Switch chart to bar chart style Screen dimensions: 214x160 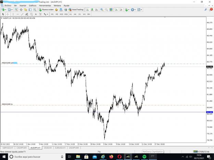click(88, 10)
